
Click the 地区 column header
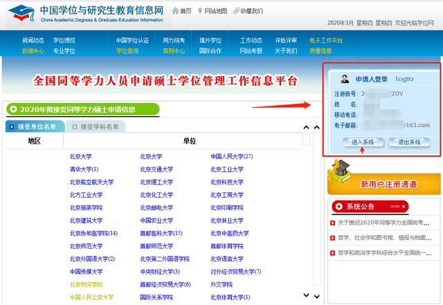(x=34, y=140)
